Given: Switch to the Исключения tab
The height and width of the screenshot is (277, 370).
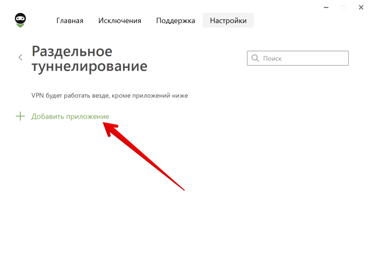Looking at the screenshot, I should tap(120, 21).
